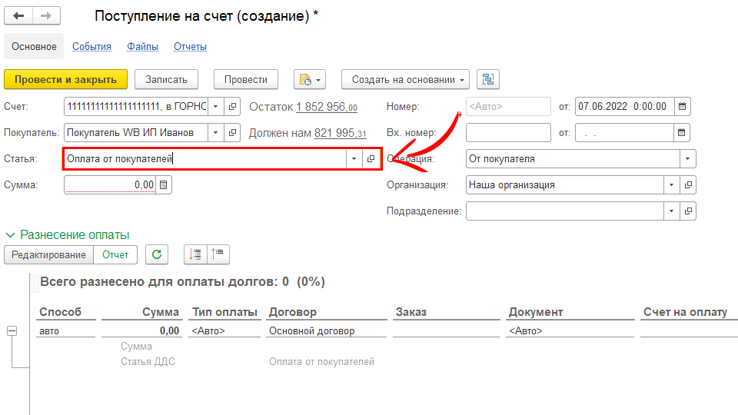This screenshot has width=738, height=415.
Task: Open the Файлы tab
Action: tap(142, 47)
